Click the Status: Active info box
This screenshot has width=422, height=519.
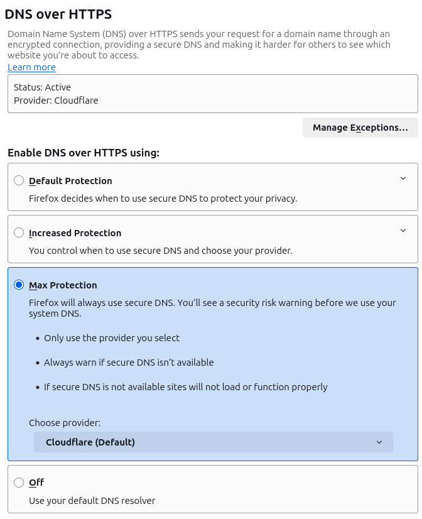tap(42, 87)
